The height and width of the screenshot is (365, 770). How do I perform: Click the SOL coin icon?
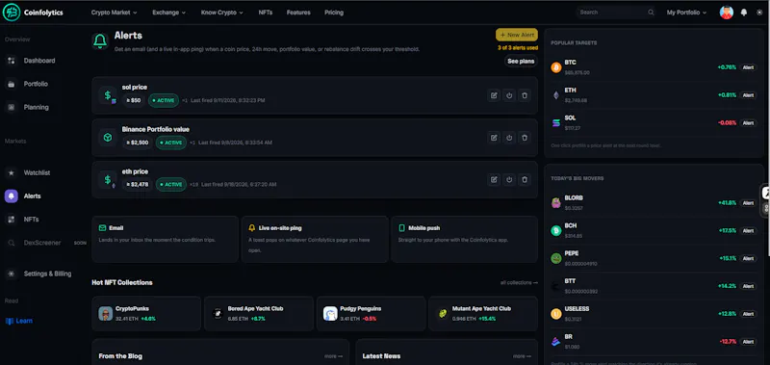(556, 123)
